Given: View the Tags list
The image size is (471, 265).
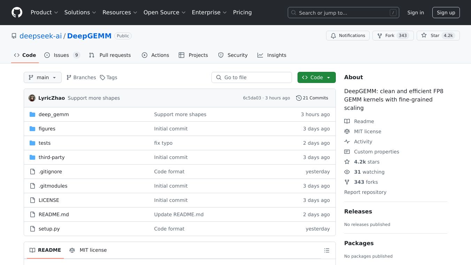Looking at the screenshot, I should (108, 77).
